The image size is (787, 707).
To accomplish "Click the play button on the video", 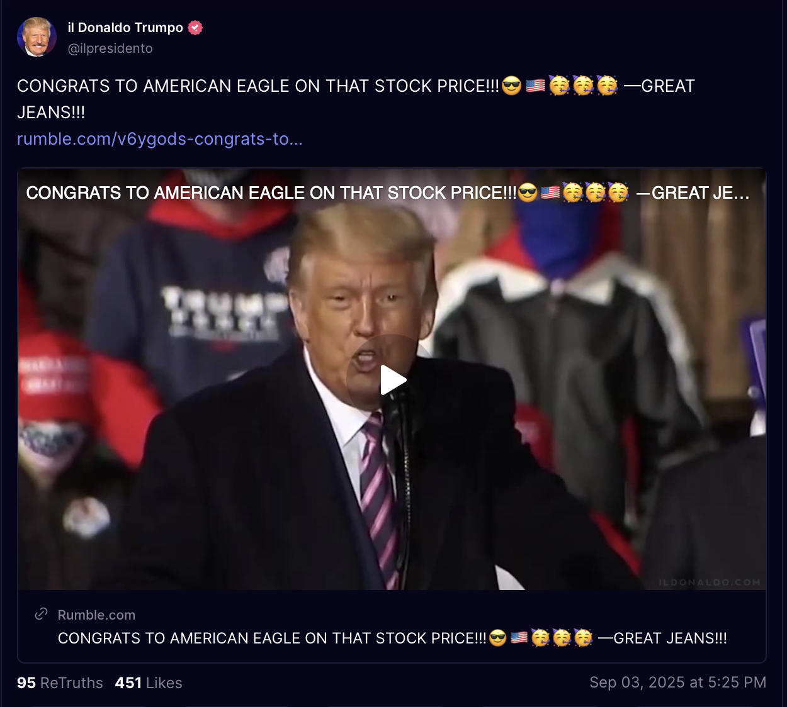I will [394, 380].
